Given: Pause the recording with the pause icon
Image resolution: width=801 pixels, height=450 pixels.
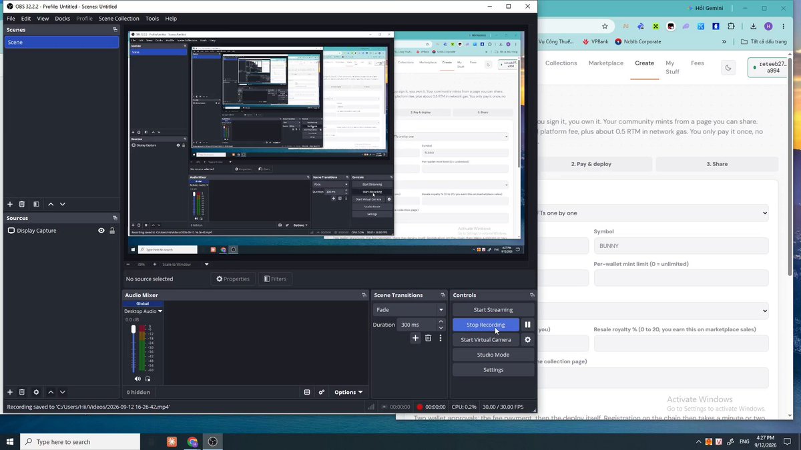Looking at the screenshot, I should point(527,325).
